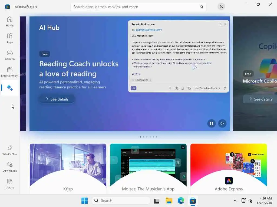Click the Microsoft Copilot banner title
Screen dimensions: 277x207
260,81
